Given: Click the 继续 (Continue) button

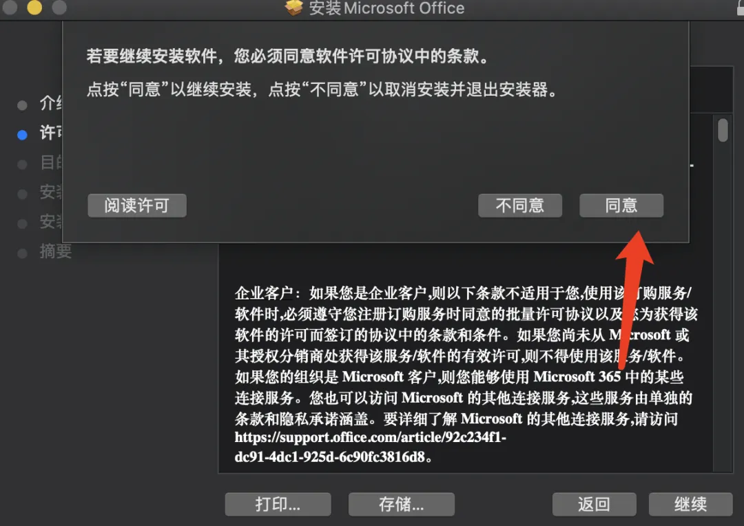Looking at the screenshot, I should (690, 504).
